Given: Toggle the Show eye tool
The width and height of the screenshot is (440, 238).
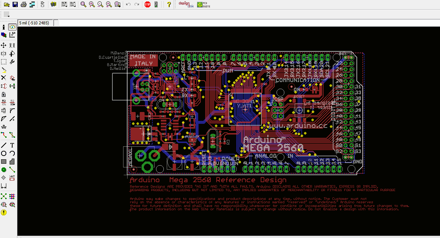Looking at the screenshot, I should coord(12,27).
